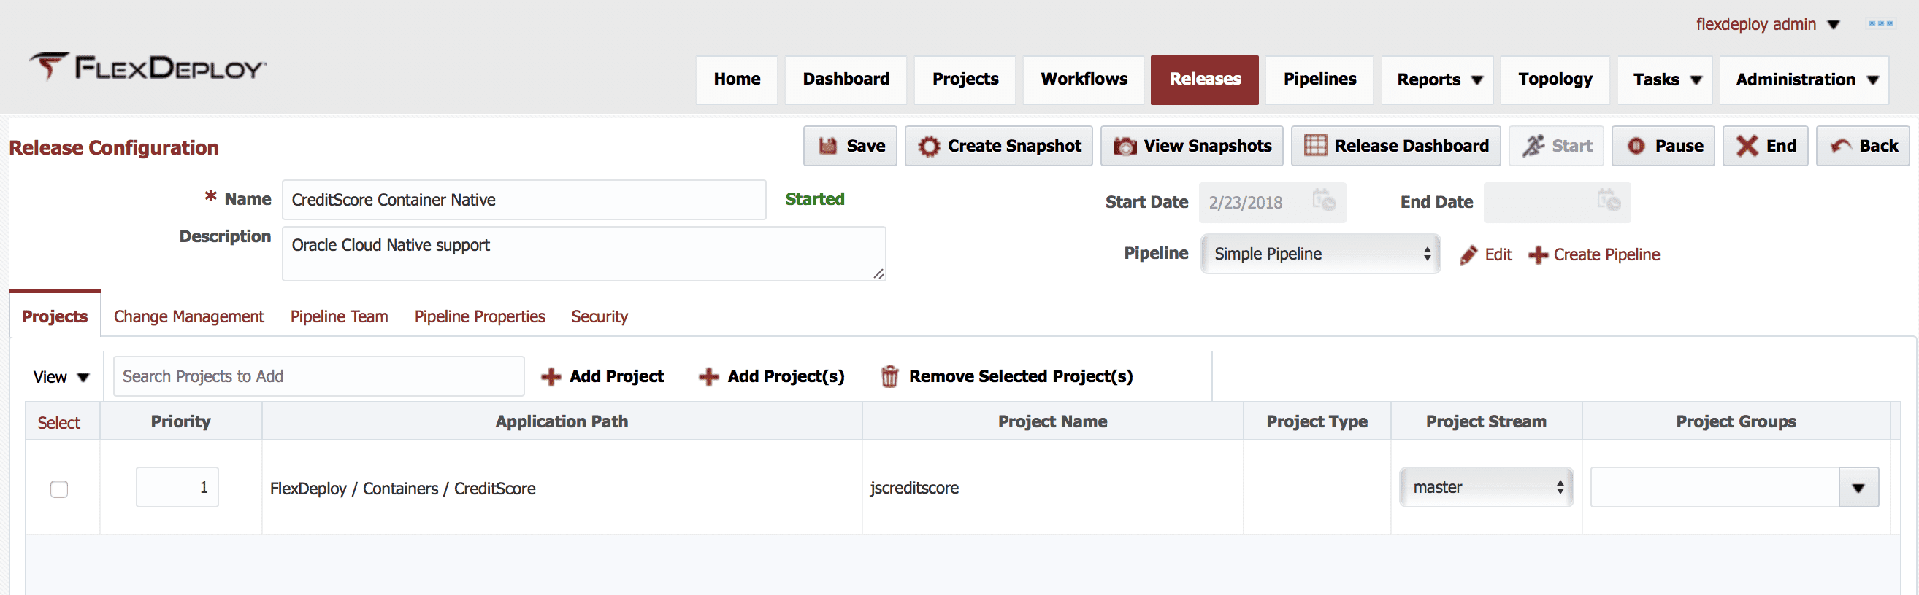
Task: Click the Remove Selected Project(s) trash icon
Action: [889, 376]
